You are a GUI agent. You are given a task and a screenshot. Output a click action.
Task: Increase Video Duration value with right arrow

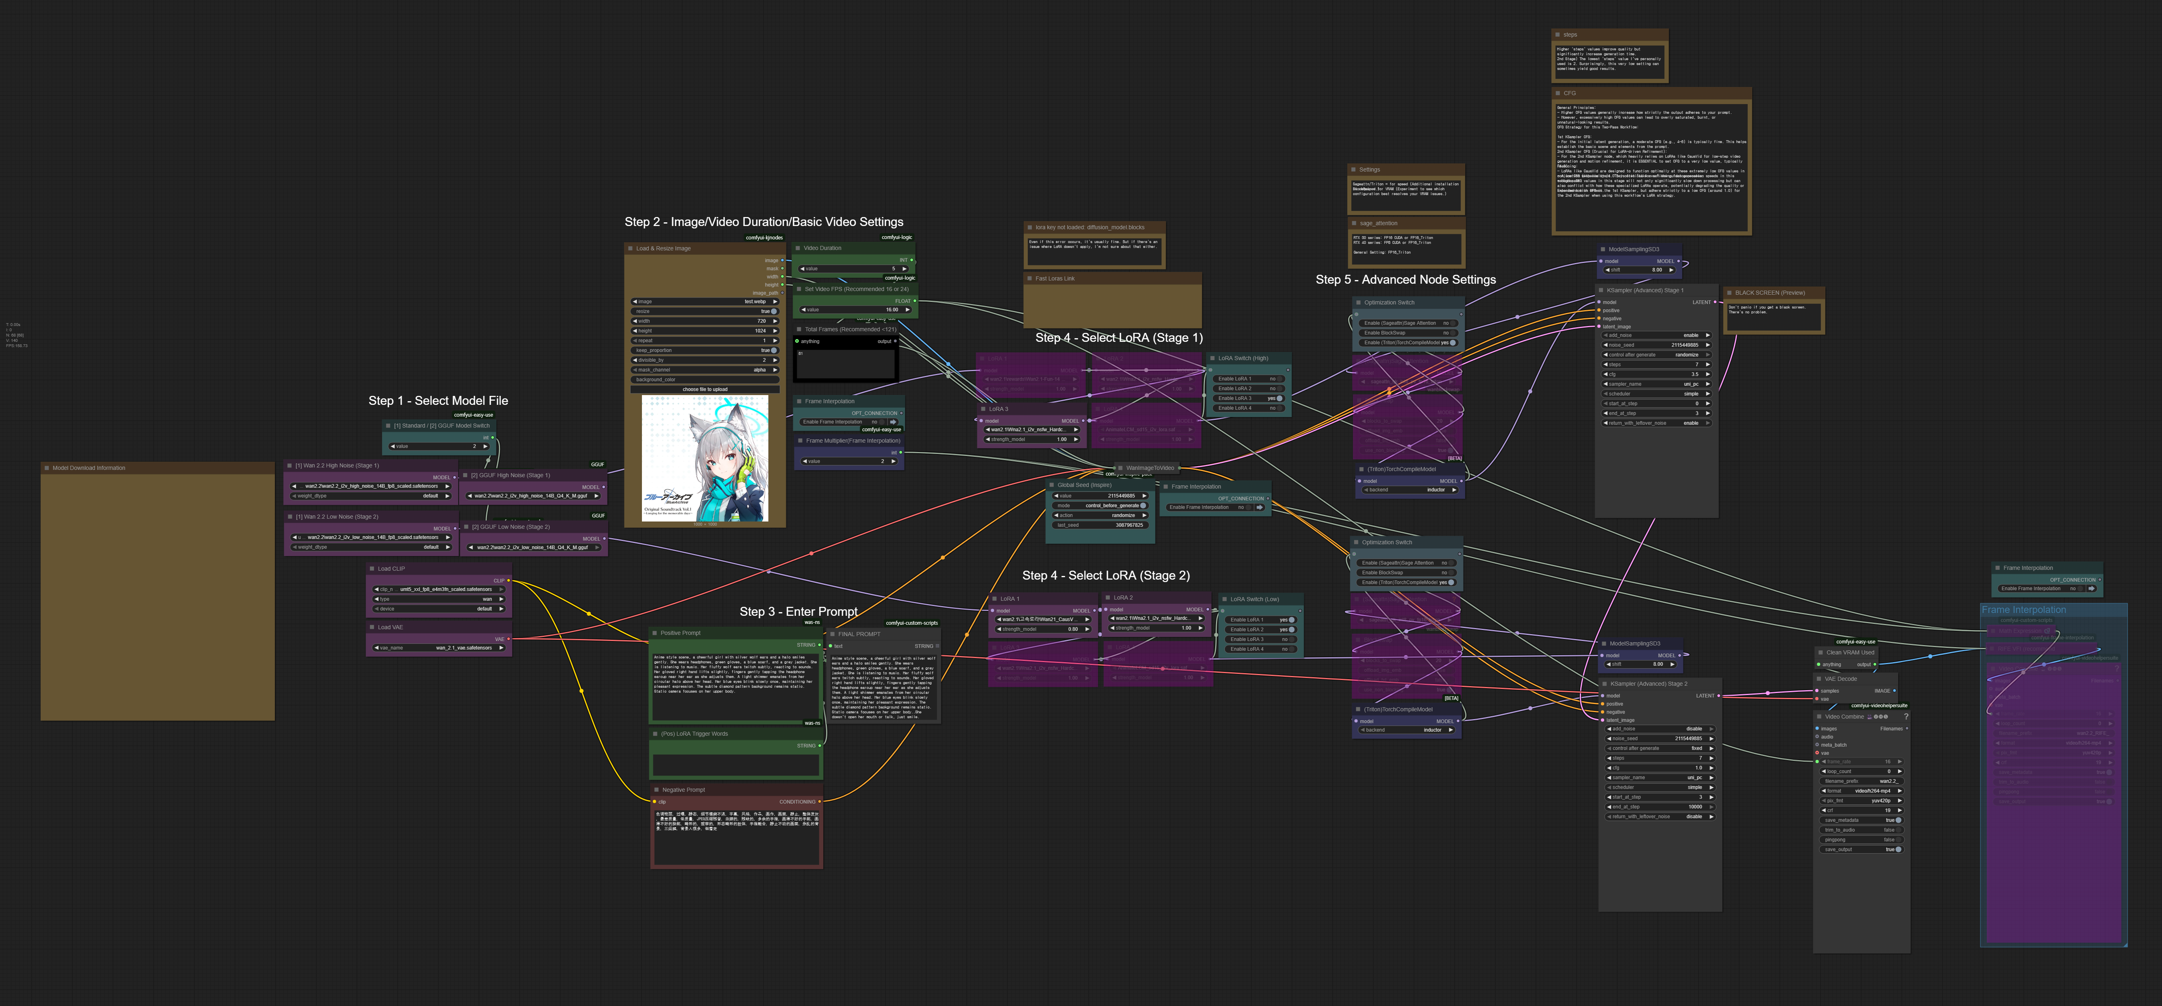pos(904,269)
